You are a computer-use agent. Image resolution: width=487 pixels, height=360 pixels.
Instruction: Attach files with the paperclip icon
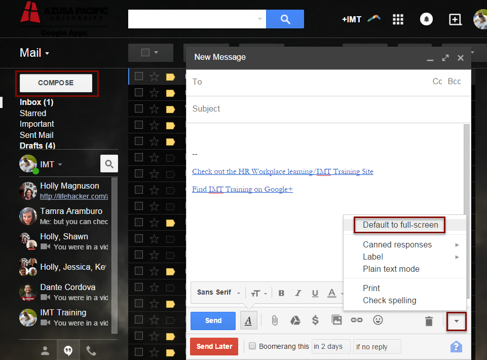tap(275, 320)
